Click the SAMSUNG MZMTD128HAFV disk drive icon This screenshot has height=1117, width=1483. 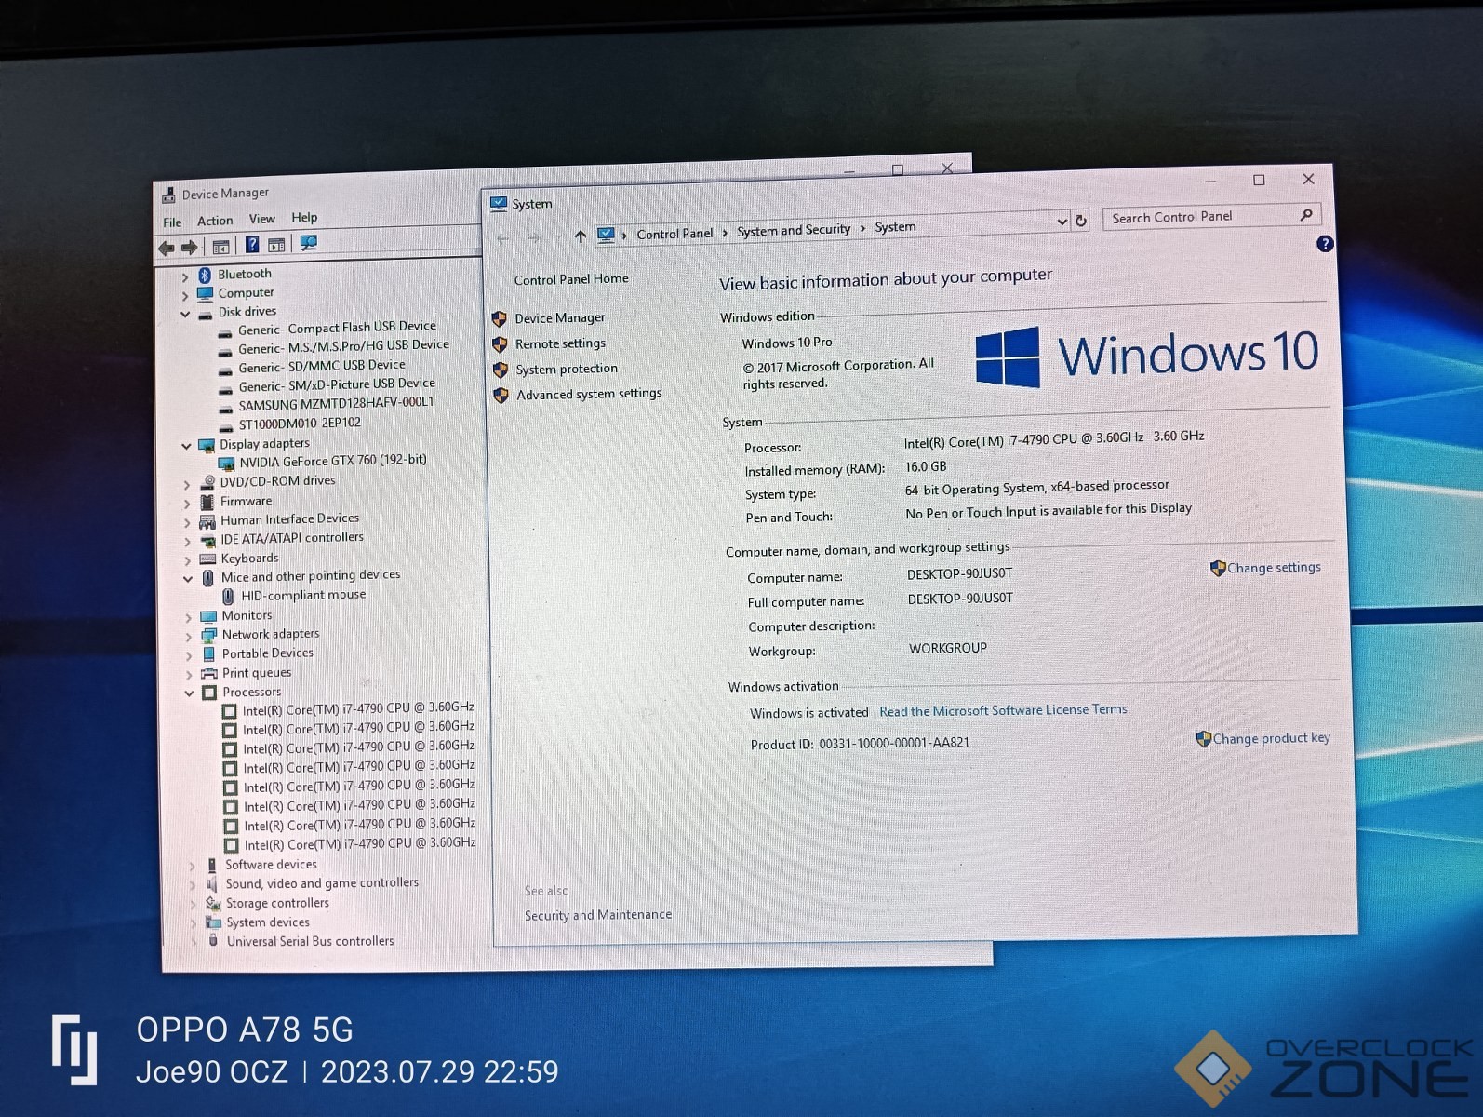click(x=225, y=408)
